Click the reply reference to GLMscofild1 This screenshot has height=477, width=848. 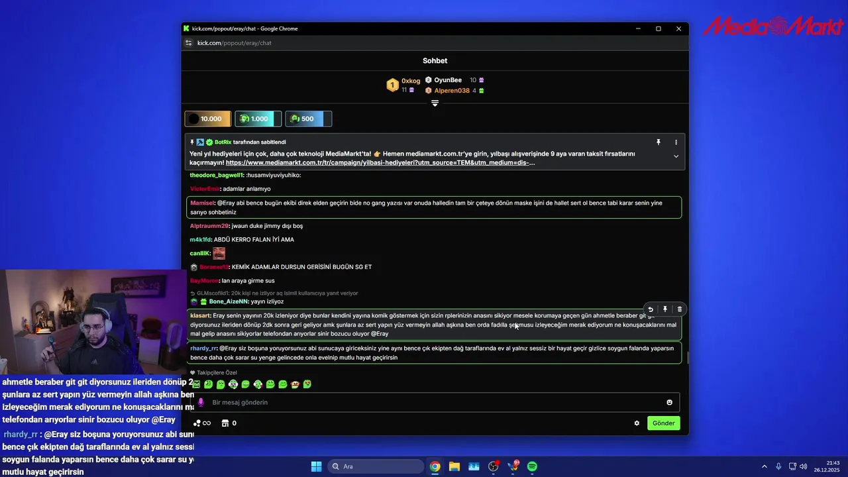(x=274, y=293)
